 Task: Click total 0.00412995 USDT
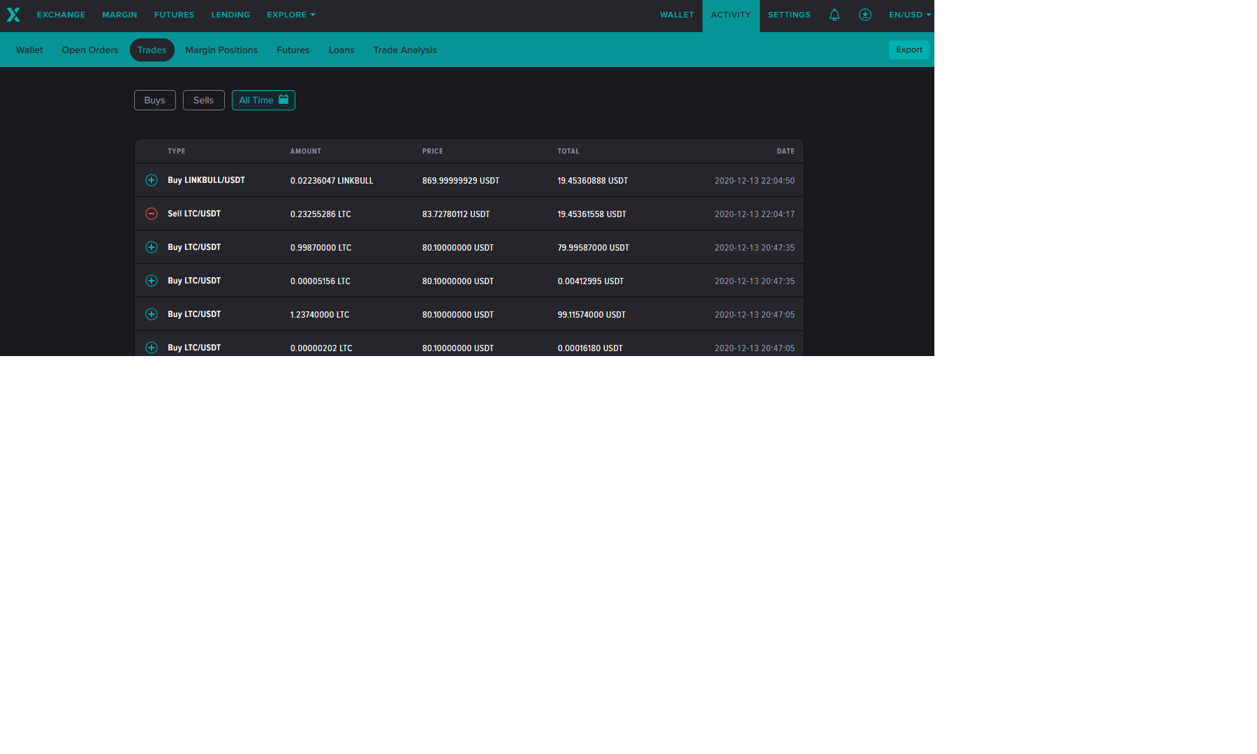[x=591, y=281]
